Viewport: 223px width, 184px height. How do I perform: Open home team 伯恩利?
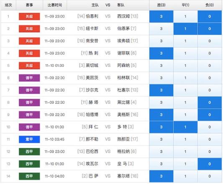(92, 16)
